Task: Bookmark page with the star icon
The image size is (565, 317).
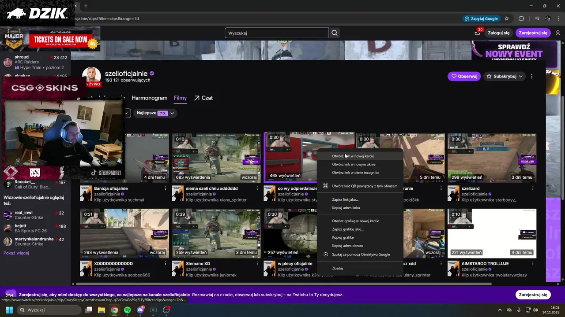Action: coord(507,18)
